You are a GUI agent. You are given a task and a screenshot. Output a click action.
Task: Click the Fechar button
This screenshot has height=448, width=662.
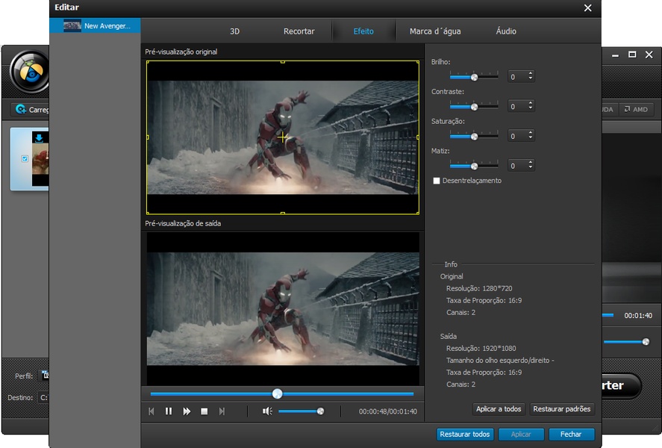click(x=571, y=434)
